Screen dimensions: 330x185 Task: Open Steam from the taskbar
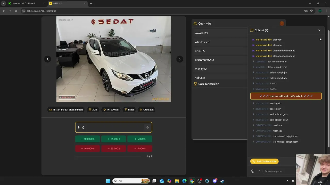coord(222,181)
